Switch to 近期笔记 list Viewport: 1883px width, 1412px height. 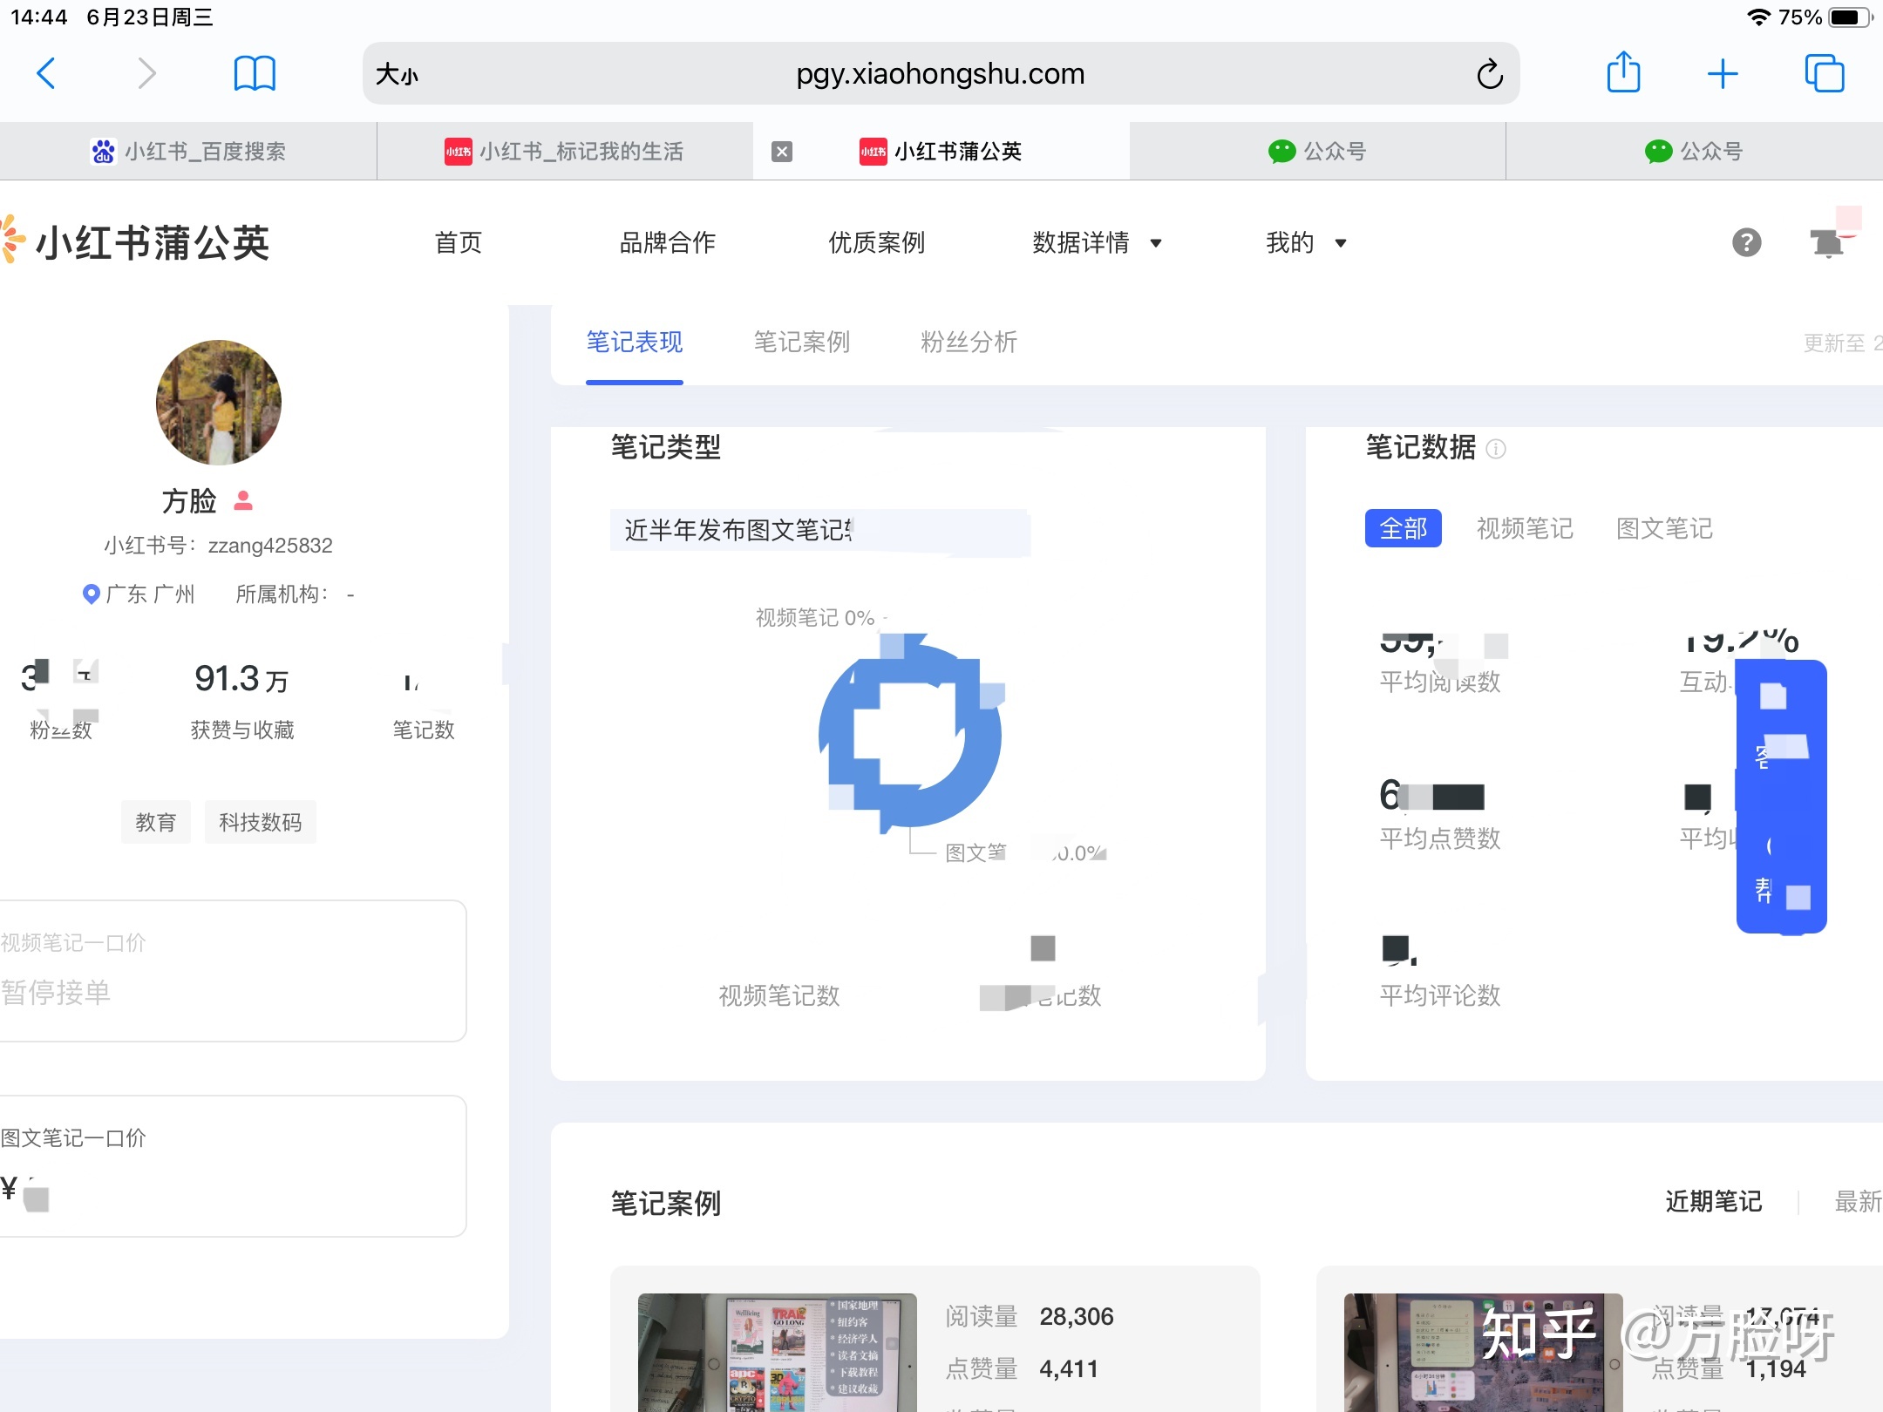[1714, 1202]
